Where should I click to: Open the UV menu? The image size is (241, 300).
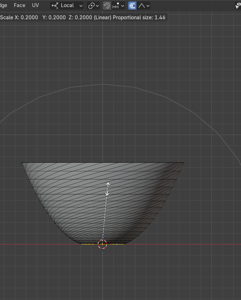[35, 5]
